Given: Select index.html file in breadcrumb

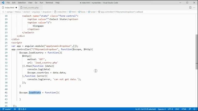Looking at the screenshot, I should pyautogui.click(x=60, y=12).
